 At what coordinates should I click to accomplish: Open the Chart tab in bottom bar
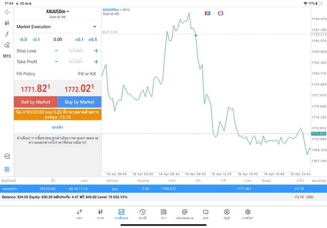point(100,214)
